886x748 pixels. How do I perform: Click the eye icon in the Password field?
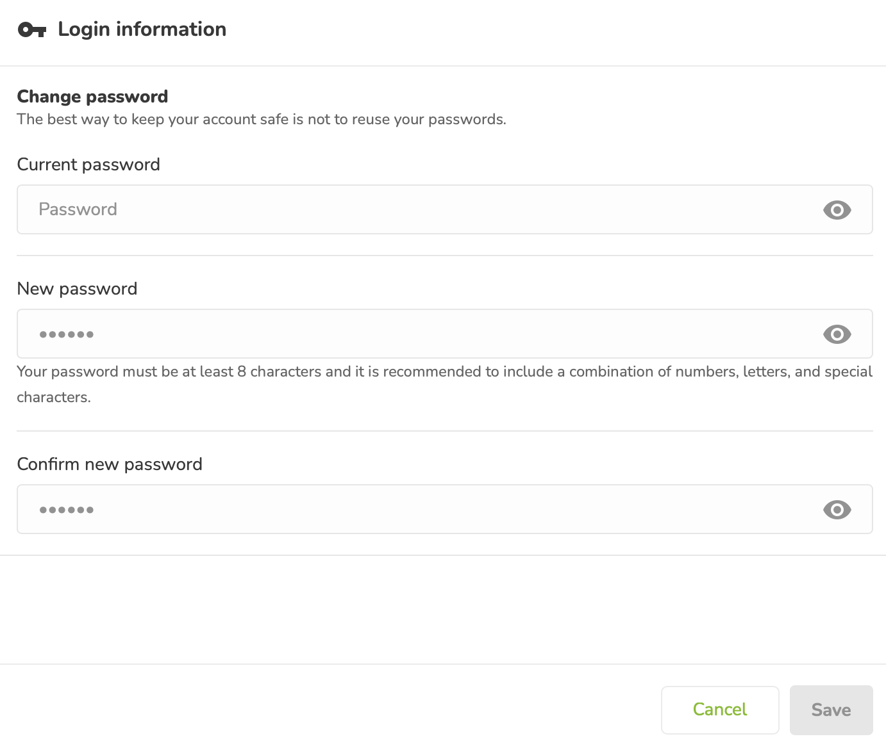(837, 209)
